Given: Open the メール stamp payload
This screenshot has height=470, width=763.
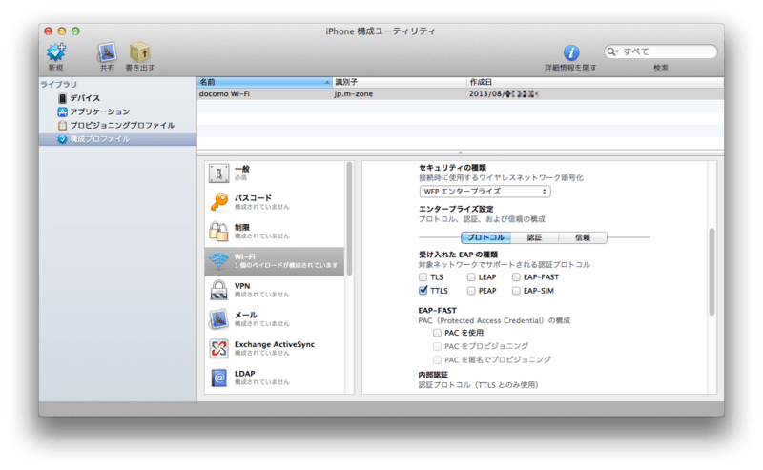Looking at the screenshot, I should (275, 319).
